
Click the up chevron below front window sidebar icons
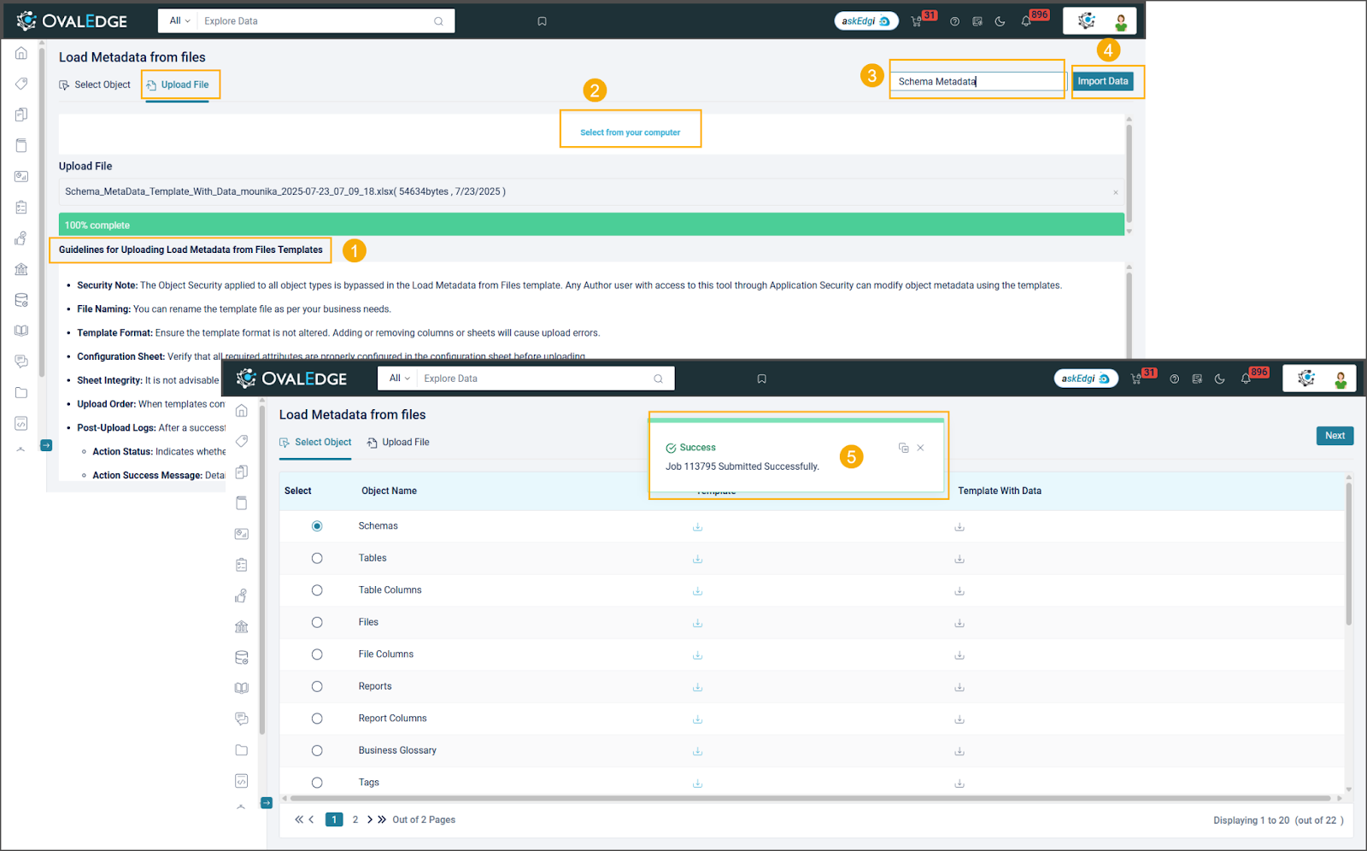(x=242, y=807)
